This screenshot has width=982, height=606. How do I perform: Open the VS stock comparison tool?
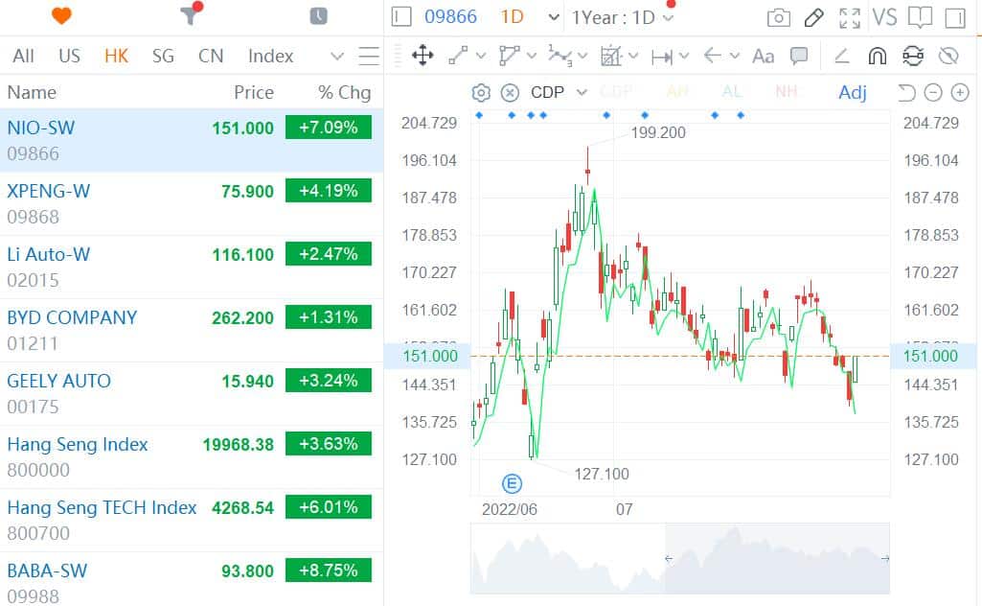[x=886, y=16]
